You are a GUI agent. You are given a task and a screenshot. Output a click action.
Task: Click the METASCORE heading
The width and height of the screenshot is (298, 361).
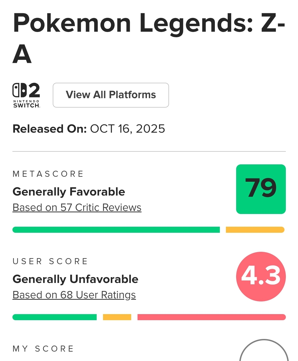click(48, 174)
